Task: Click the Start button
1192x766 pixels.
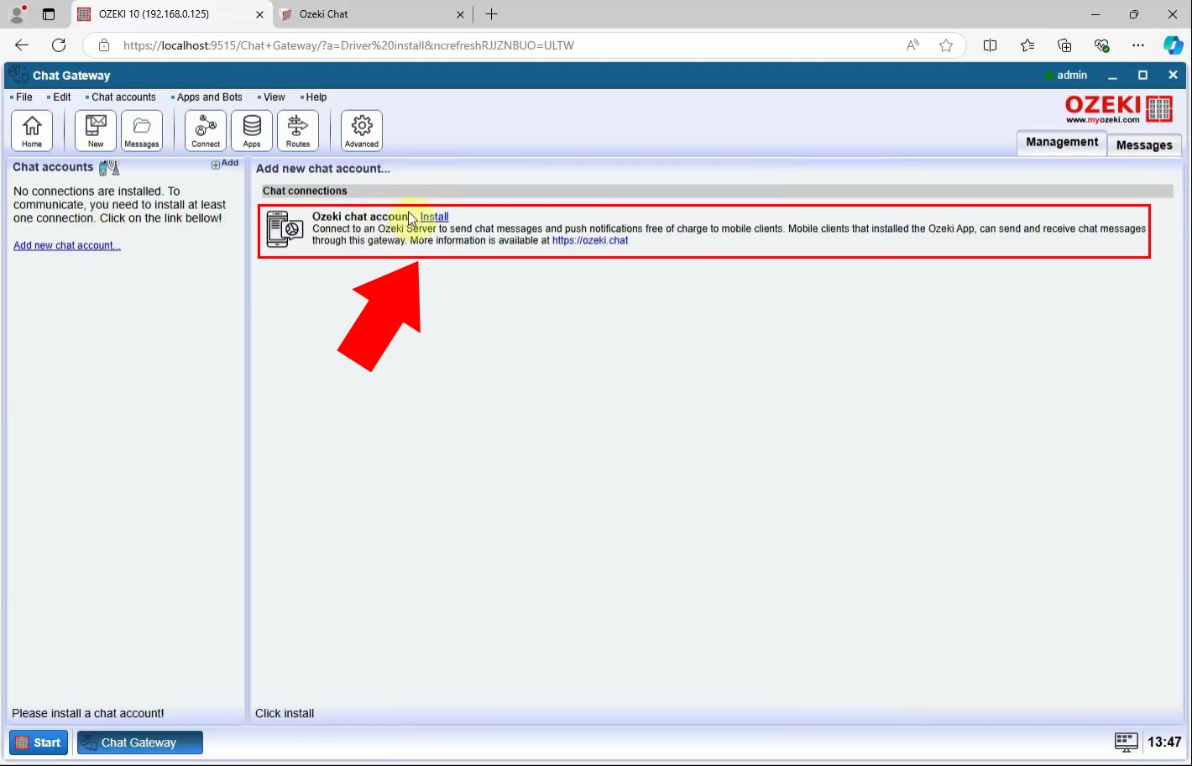Action: (39, 742)
